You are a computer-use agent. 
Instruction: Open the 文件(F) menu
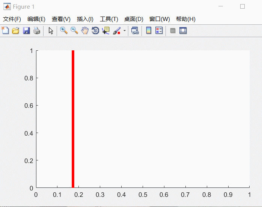[12, 19]
